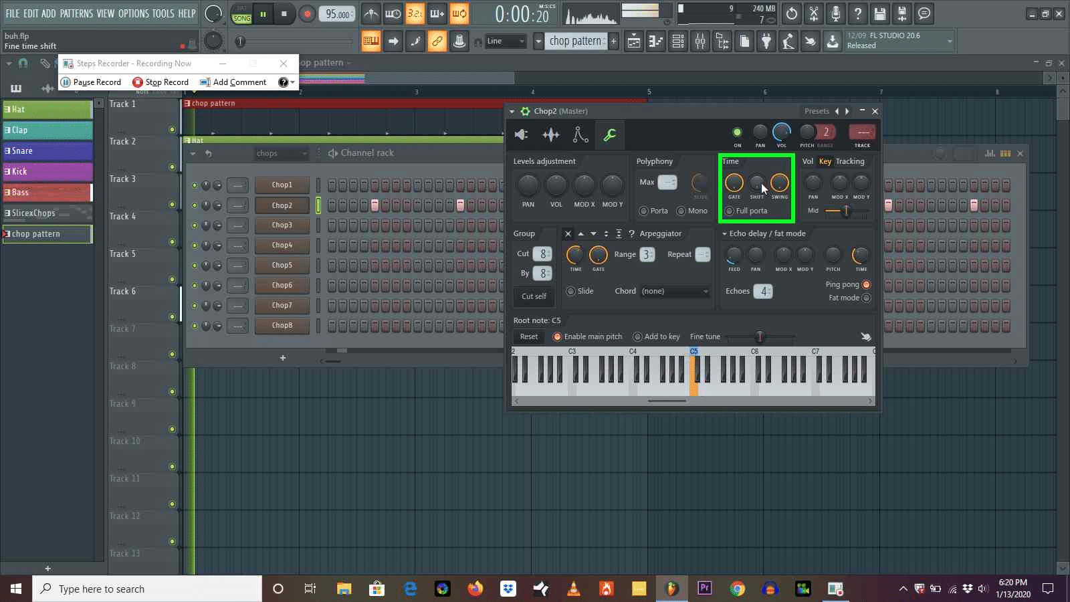Screen dimensions: 1070x602
Task: Adjust the Fine tune slider handle
Action: (x=759, y=336)
